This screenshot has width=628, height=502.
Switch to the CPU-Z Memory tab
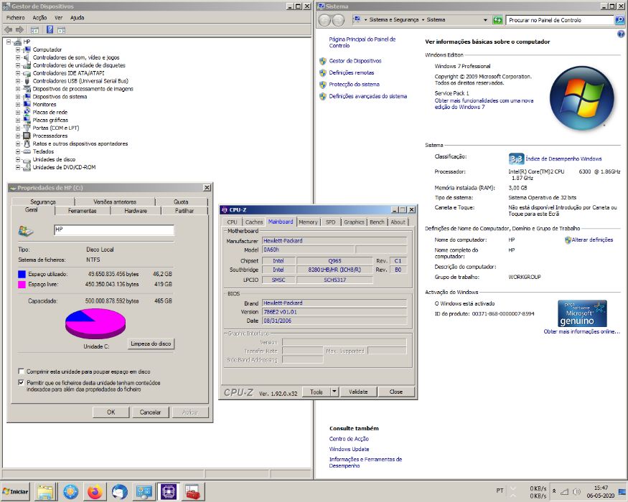pyautogui.click(x=308, y=222)
